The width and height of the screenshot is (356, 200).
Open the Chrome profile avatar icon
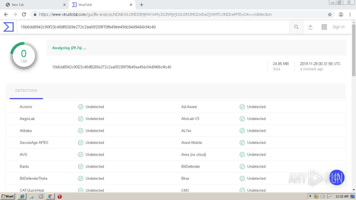(x=341, y=14)
